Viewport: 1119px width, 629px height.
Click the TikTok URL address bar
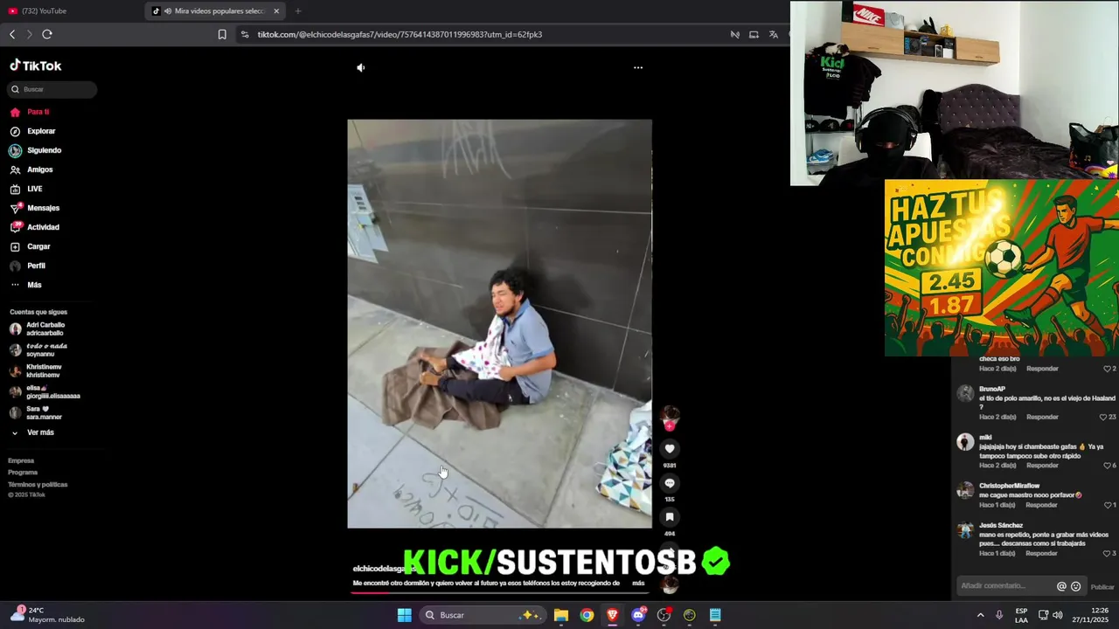400,34
